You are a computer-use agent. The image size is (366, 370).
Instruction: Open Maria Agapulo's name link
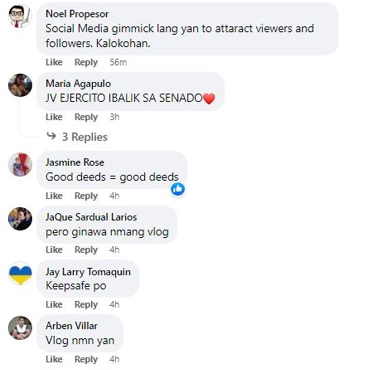pyautogui.click(x=78, y=84)
